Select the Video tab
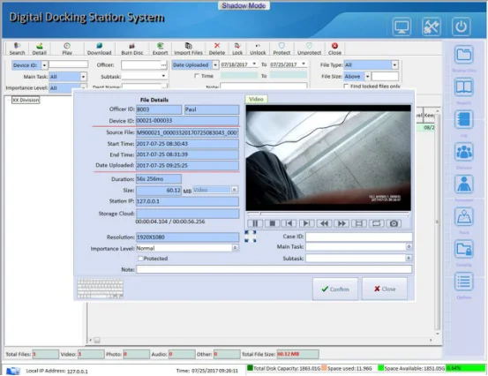The image size is (488, 376). coord(256,99)
